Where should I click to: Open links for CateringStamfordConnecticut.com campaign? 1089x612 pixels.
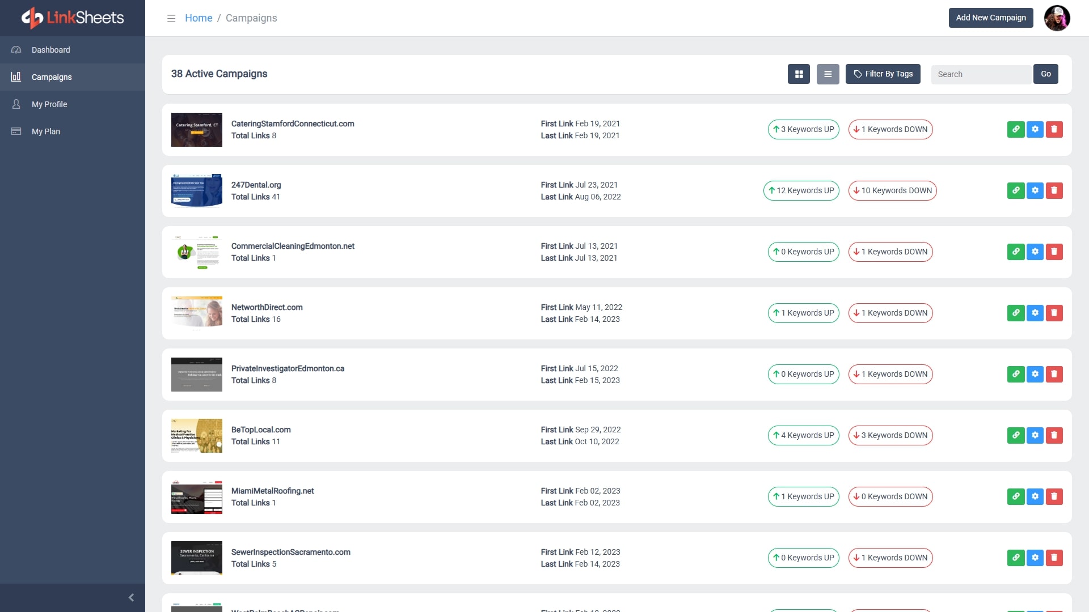[x=1016, y=129]
